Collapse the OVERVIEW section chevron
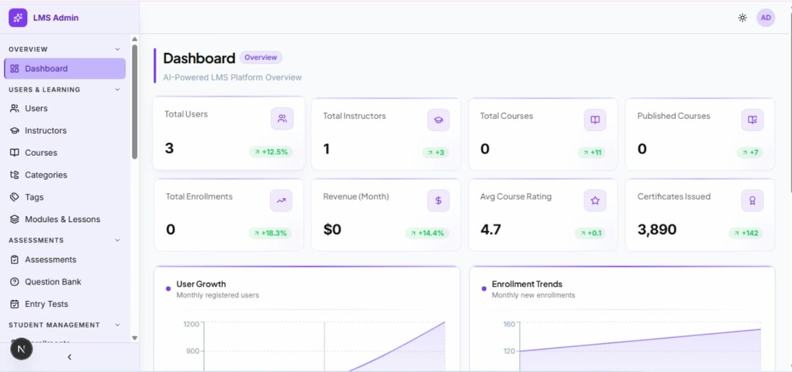This screenshot has height=372, width=792. (118, 49)
